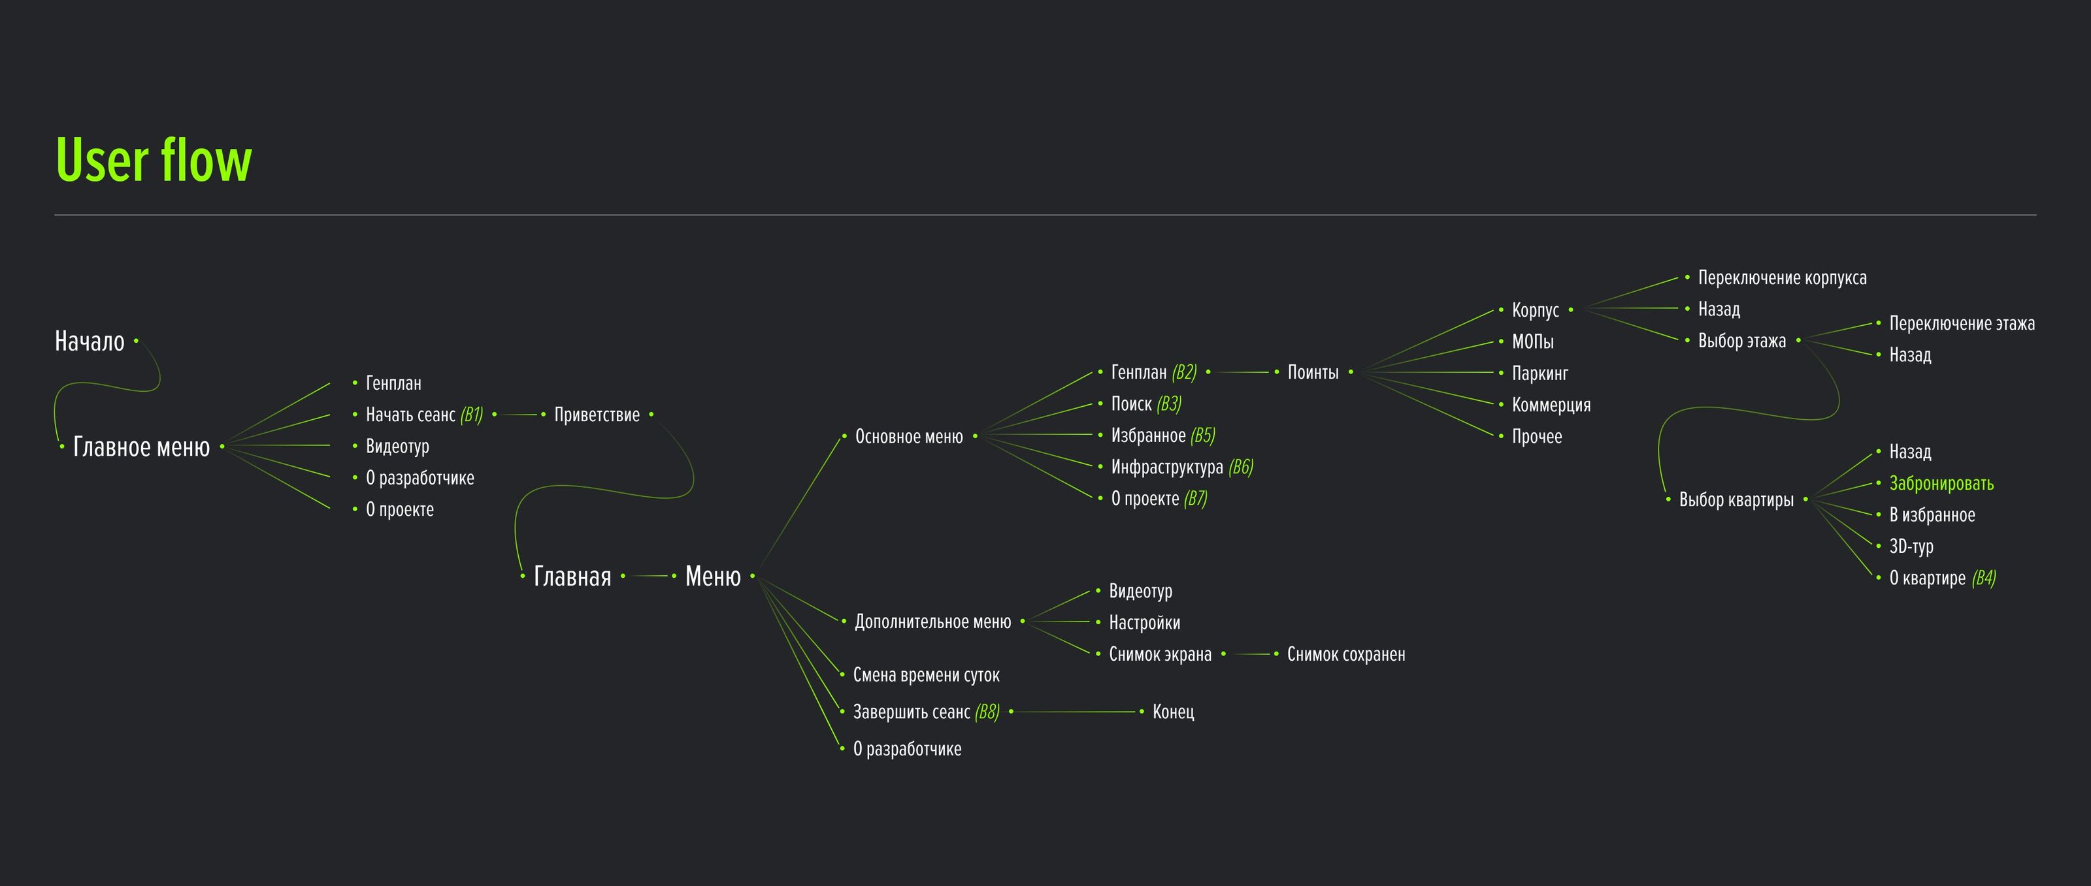
Task: Expand the "Основное меню" branch
Action: click(x=908, y=437)
